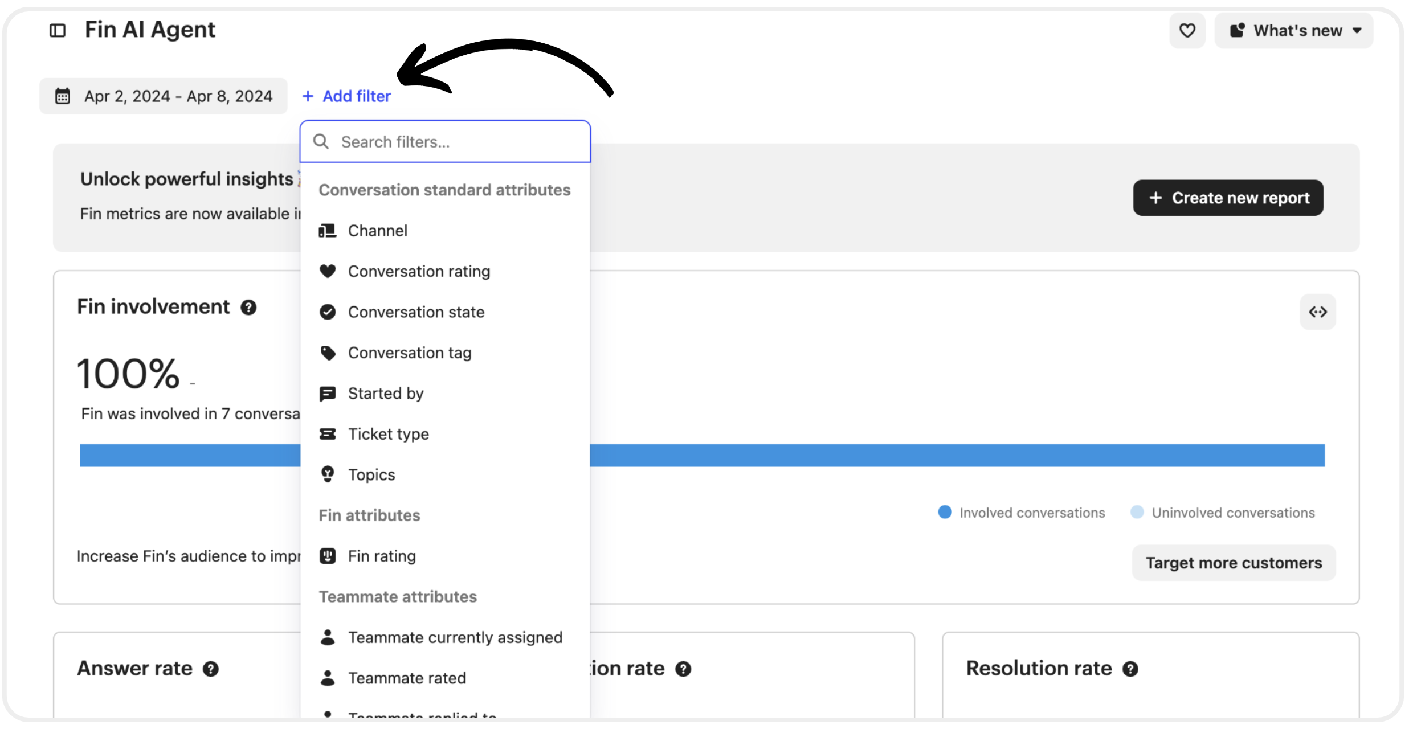Open the What's new dropdown
Screen dimensions: 1413x737
1294,30
